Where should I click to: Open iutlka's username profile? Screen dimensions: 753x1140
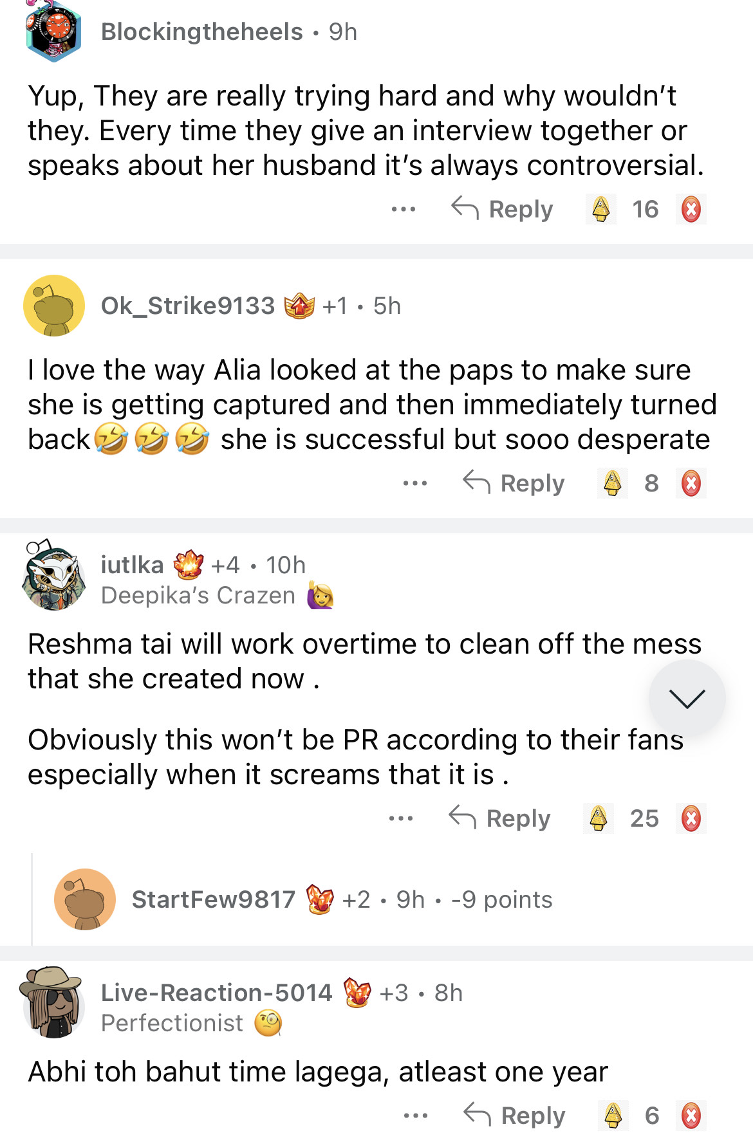coord(132,565)
